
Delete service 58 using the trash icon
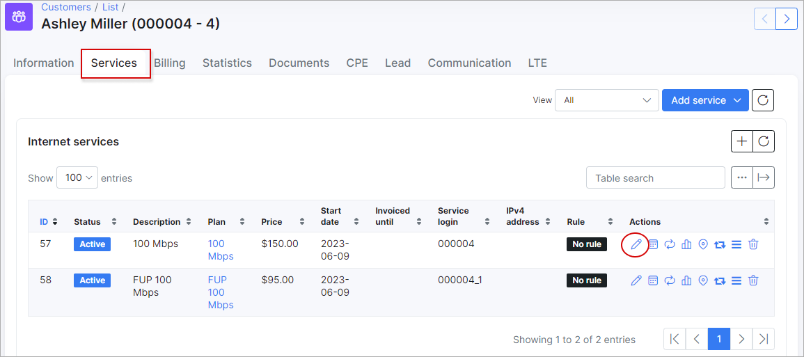pos(753,280)
